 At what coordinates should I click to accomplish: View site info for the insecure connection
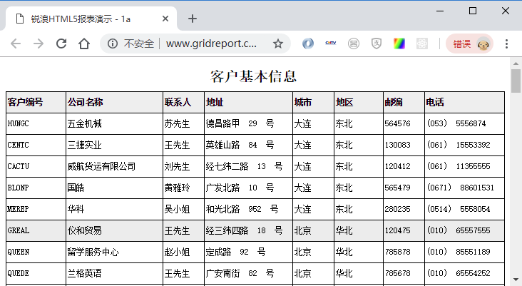pyautogui.click(x=113, y=44)
